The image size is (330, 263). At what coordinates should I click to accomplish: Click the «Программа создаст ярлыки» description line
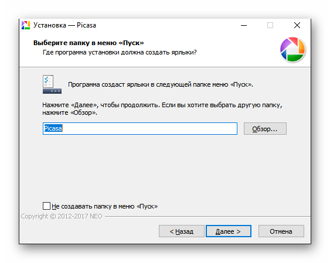click(161, 84)
